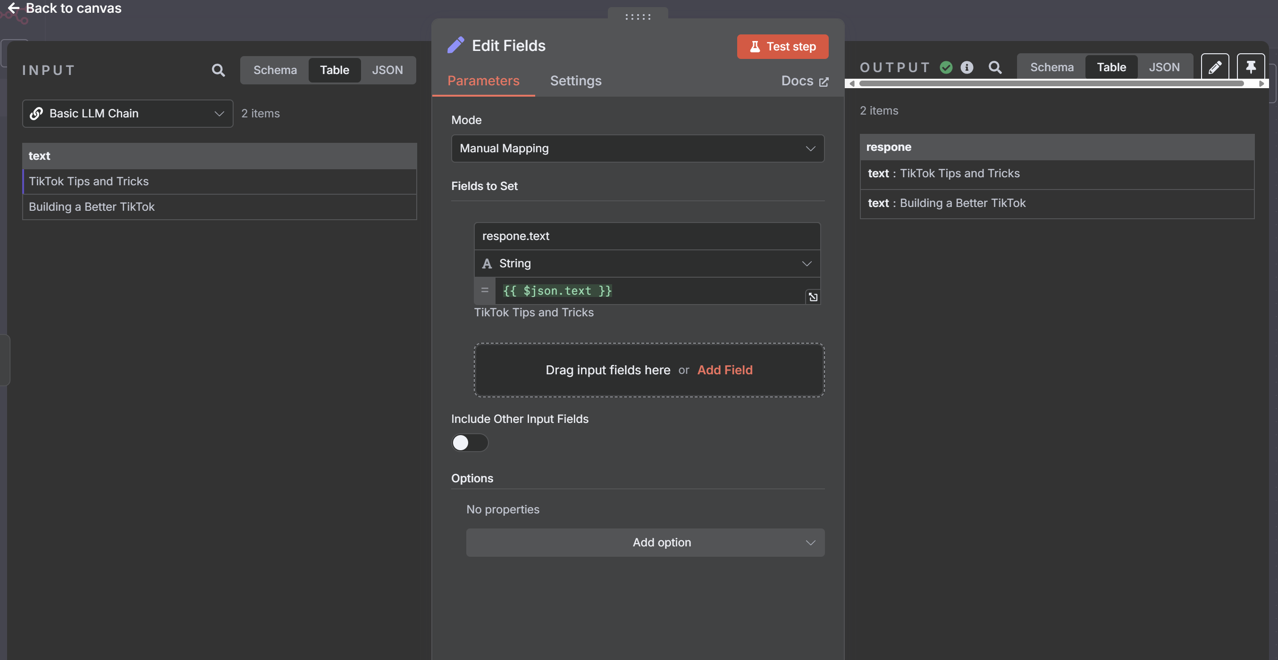Click the Drag input fields here drop zone
Image resolution: width=1278 pixels, height=660 pixels.
pyautogui.click(x=649, y=370)
